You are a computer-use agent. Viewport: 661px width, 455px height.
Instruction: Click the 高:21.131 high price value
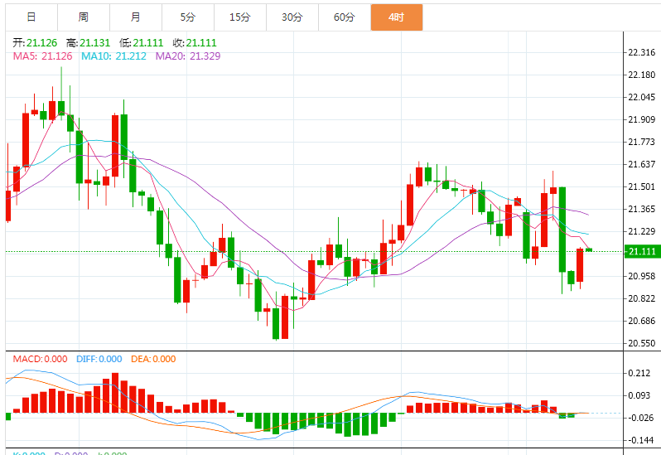coord(88,42)
